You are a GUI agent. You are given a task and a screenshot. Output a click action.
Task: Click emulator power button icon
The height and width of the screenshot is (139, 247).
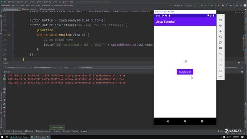click(220, 20)
